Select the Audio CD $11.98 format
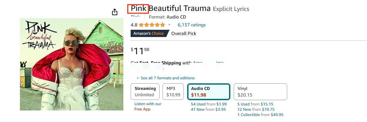This screenshot has height=122, width=367. click(209, 92)
